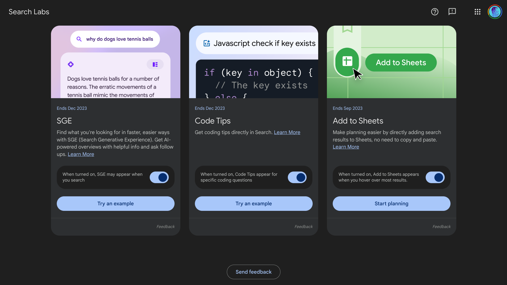Image resolution: width=507 pixels, height=285 pixels.
Task: Click the Start planning button
Action: (x=392, y=203)
